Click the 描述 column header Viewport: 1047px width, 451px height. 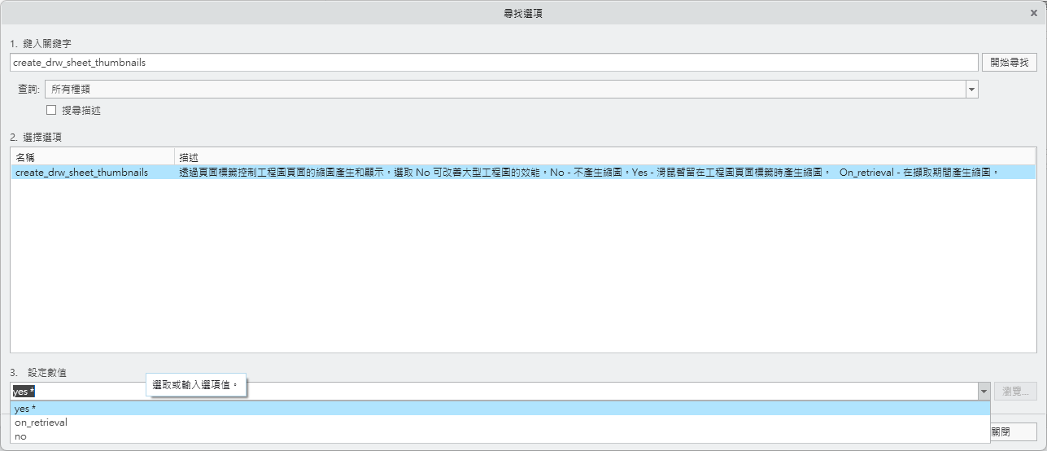click(602, 156)
